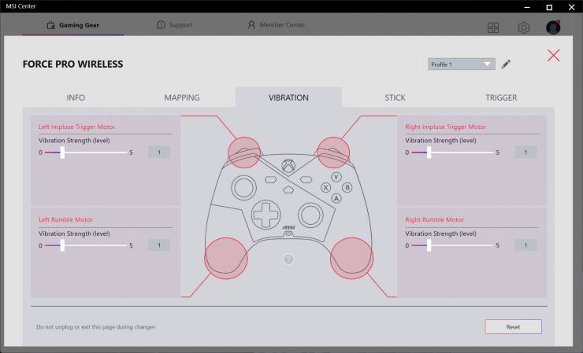583x353 pixels.
Task: Close the Force Pro Wireless panel
Action: coord(554,55)
